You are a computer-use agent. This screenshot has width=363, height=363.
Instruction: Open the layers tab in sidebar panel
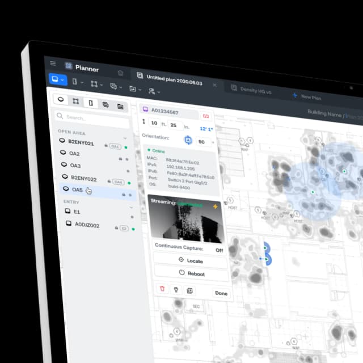pyautogui.click(x=105, y=104)
